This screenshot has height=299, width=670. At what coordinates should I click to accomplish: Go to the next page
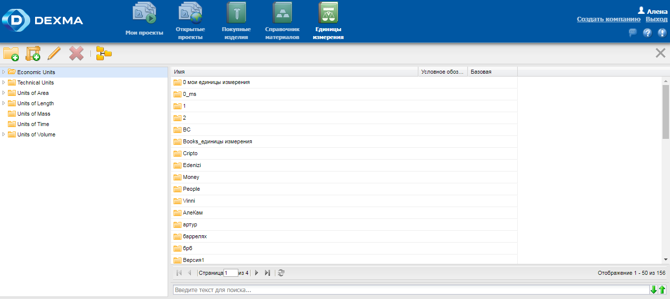click(x=257, y=273)
